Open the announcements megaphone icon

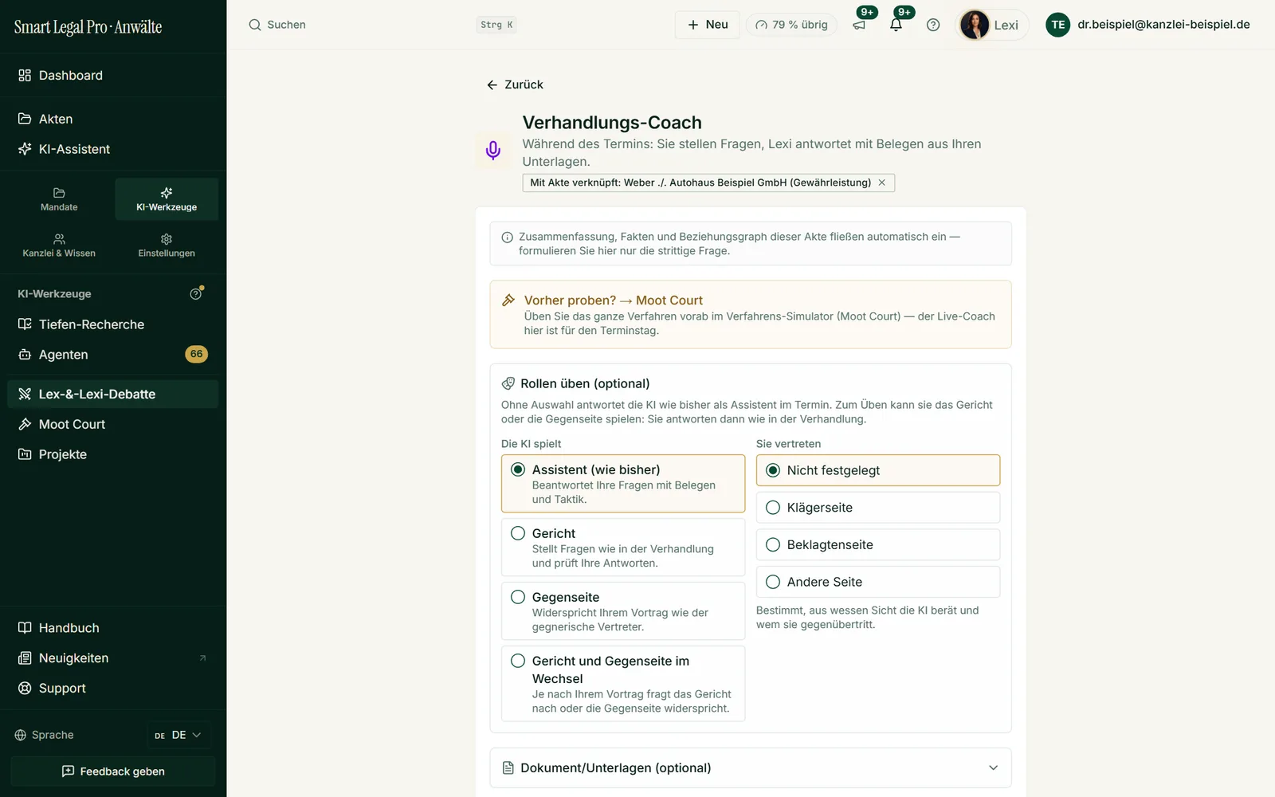pos(859,25)
